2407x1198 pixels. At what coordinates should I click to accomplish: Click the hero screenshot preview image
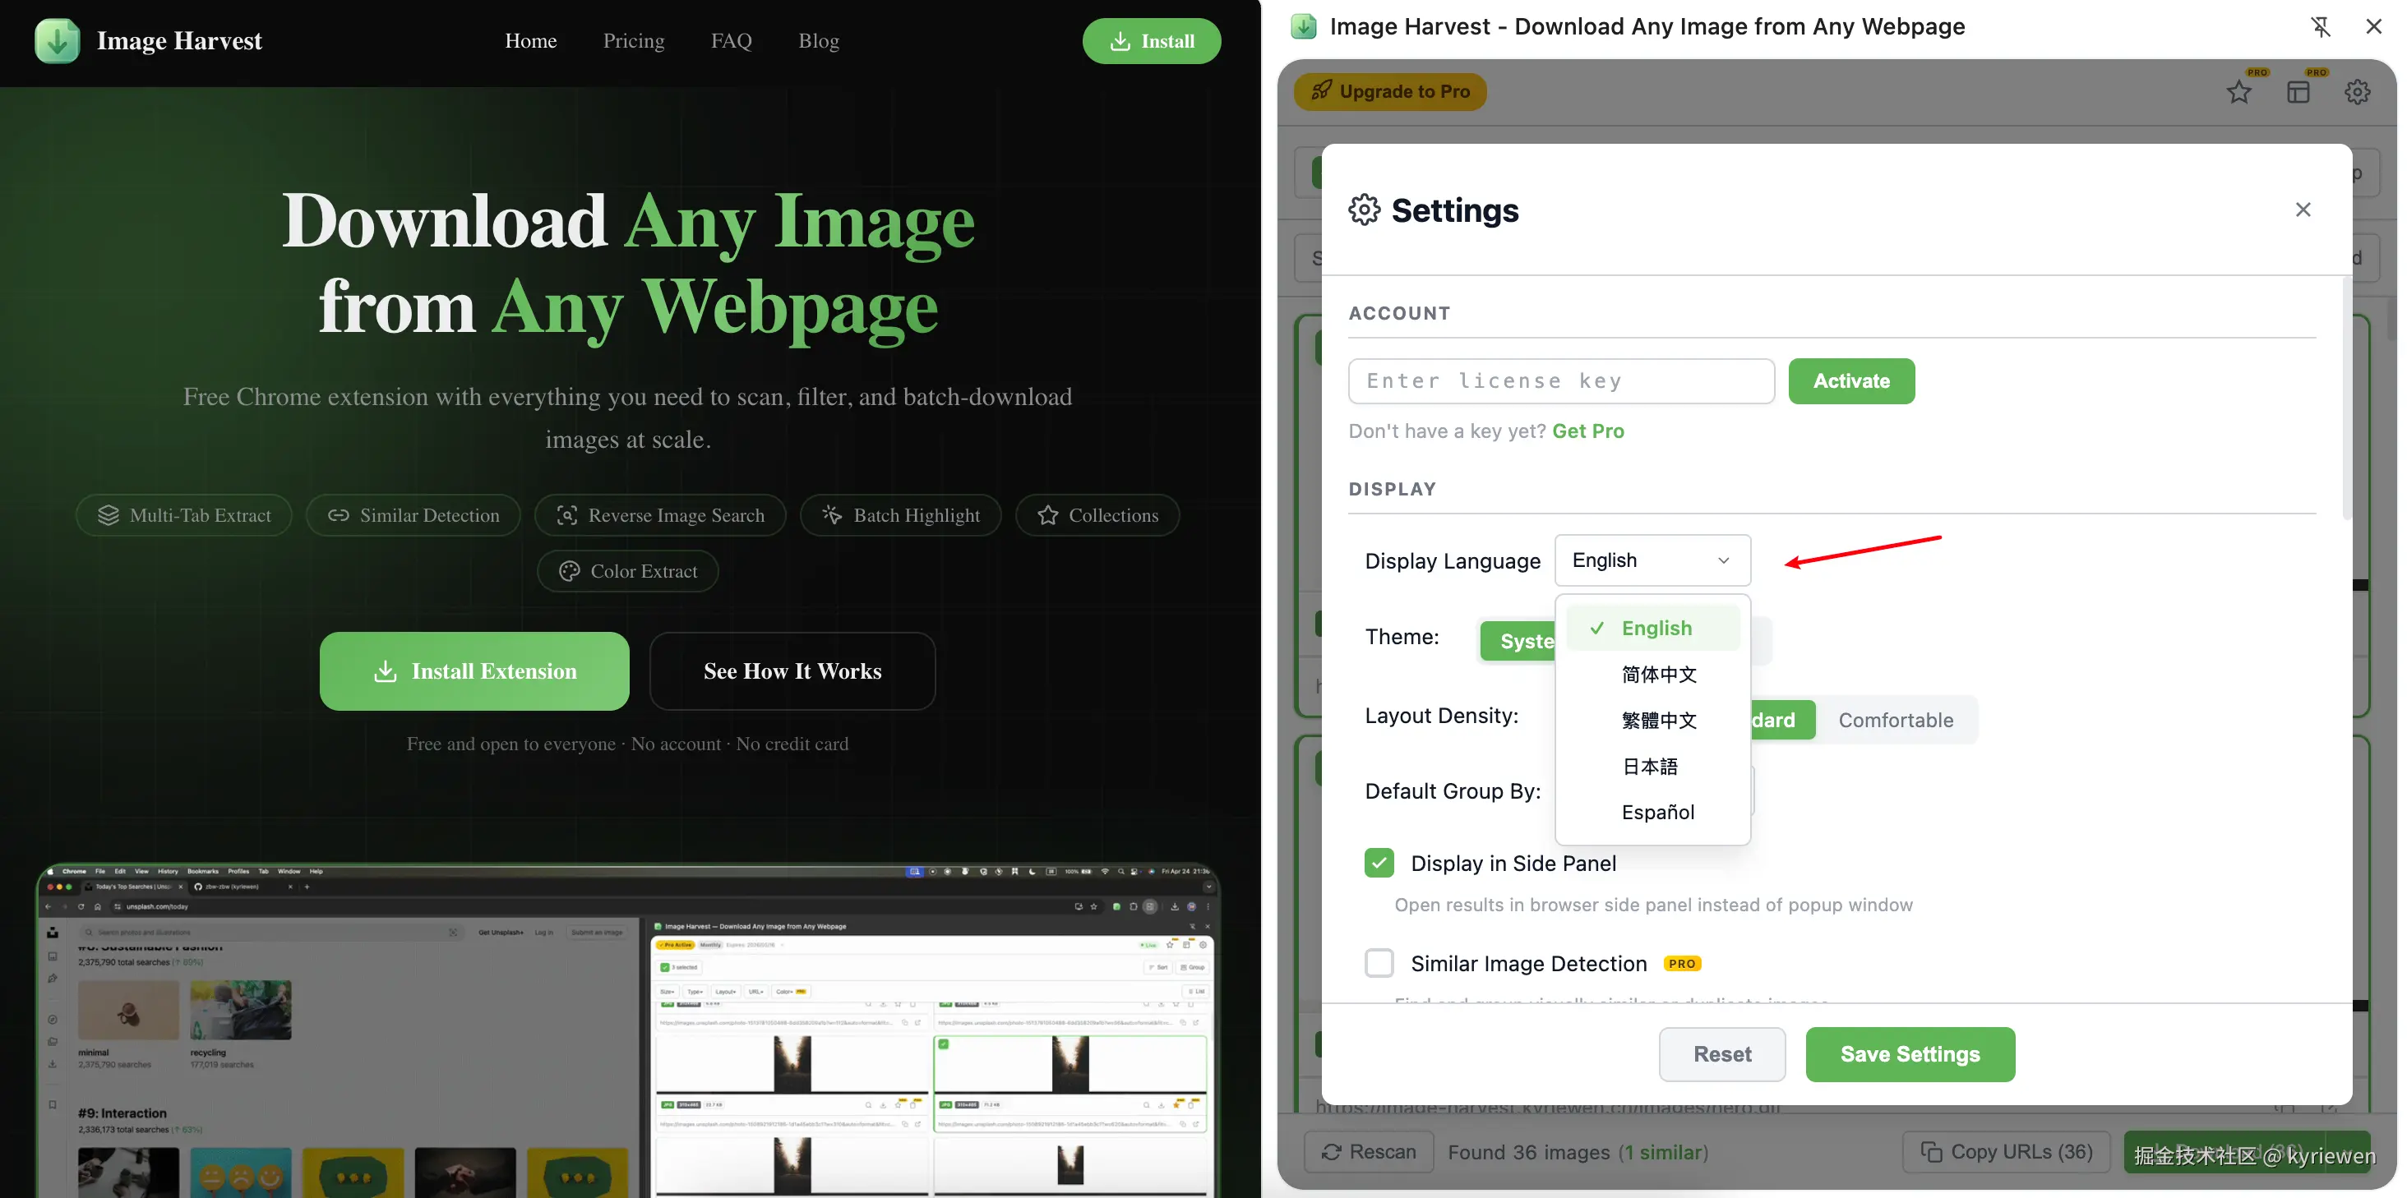(628, 1030)
